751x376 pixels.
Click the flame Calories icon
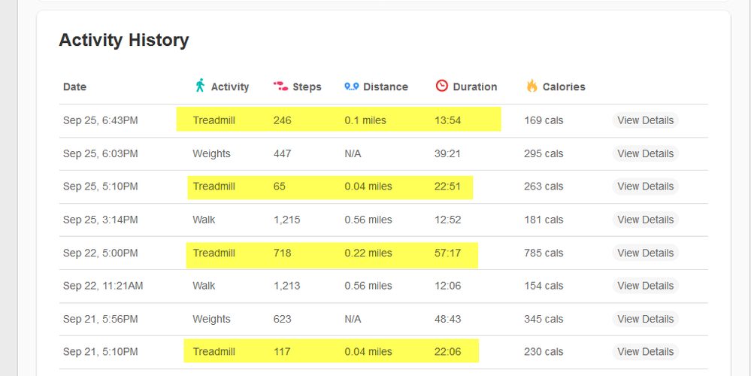pyautogui.click(x=531, y=86)
